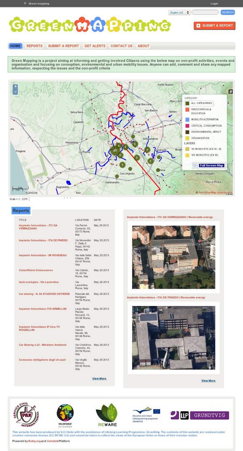Toggle the Organization category filter
The image size is (243, 451).
tap(197, 138)
